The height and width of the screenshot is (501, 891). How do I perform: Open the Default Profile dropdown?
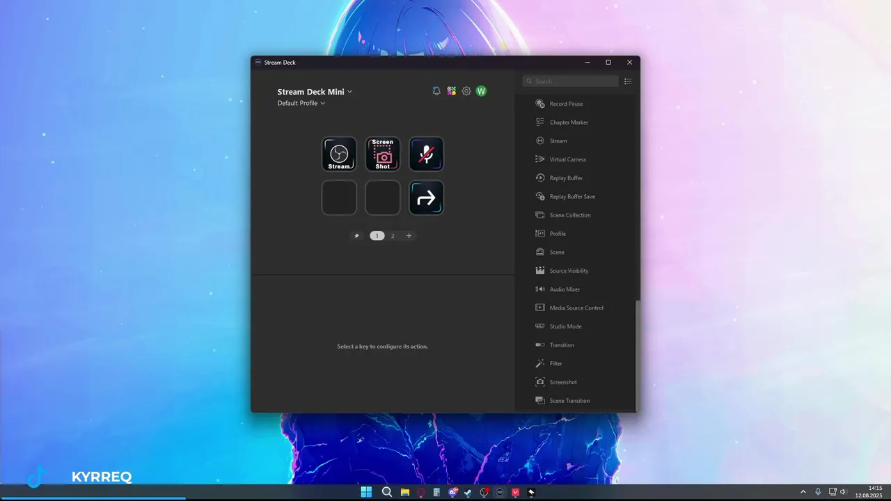301,103
